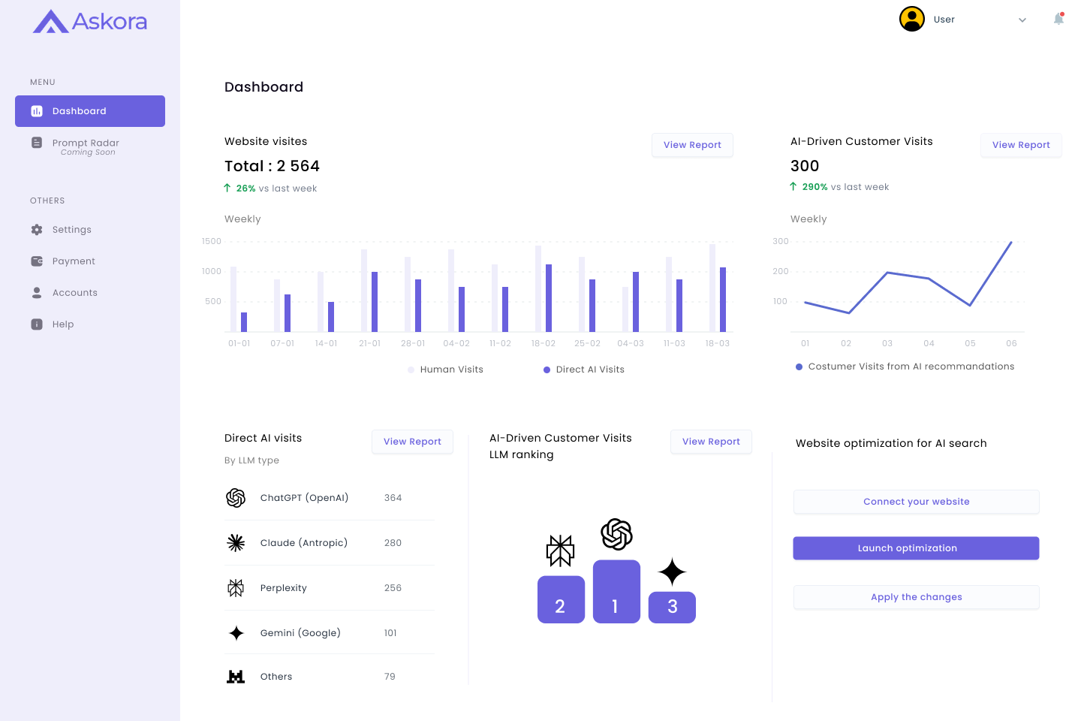1081x721 pixels.
Task: Click the ChatGPT icon in the LLM list
Action: [x=236, y=498]
